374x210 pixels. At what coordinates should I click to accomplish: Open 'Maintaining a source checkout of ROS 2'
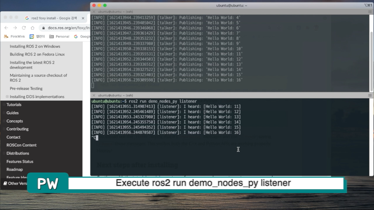tap(38, 78)
